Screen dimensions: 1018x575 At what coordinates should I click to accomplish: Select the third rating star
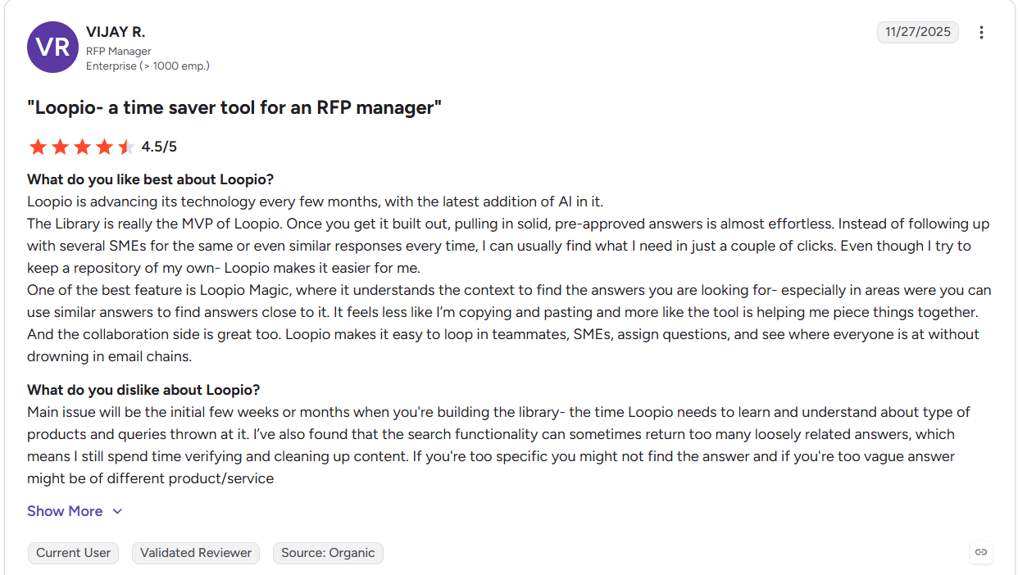(82, 147)
